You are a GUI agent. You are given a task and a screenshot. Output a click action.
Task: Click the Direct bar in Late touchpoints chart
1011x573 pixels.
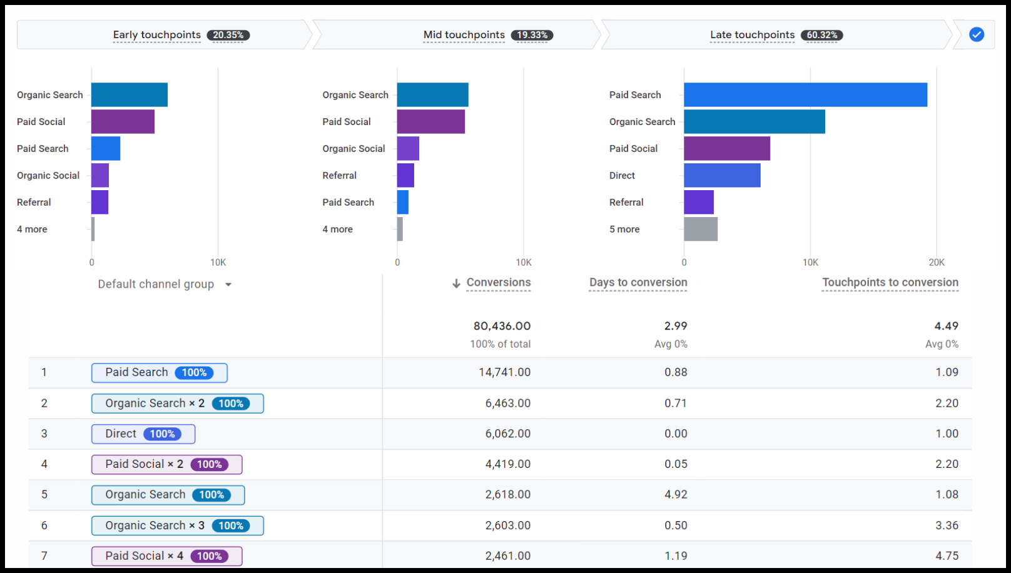click(x=722, y=176)
